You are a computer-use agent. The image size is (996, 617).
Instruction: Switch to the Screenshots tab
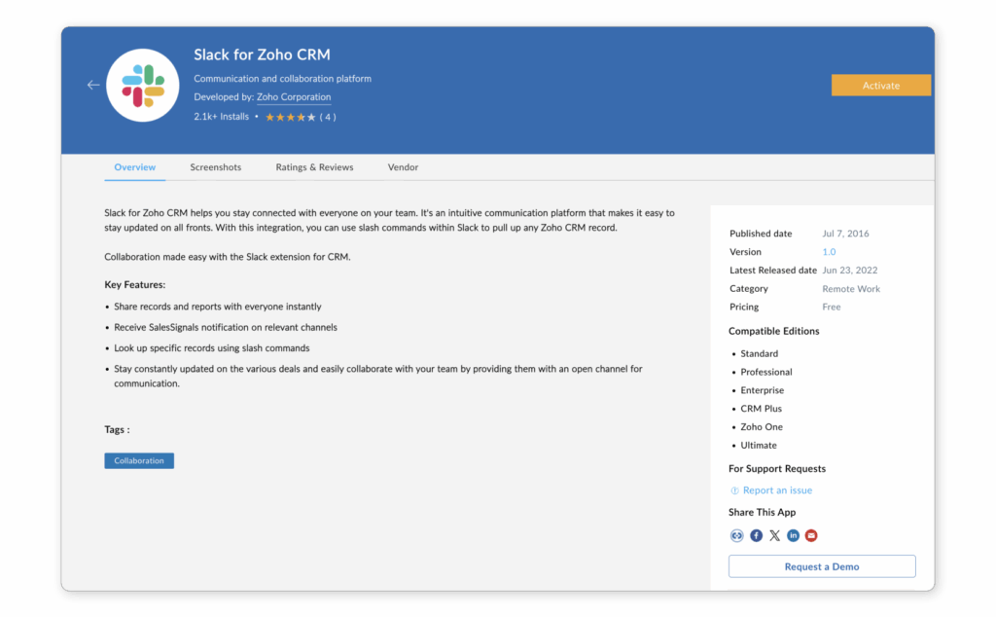click(215, 167)
